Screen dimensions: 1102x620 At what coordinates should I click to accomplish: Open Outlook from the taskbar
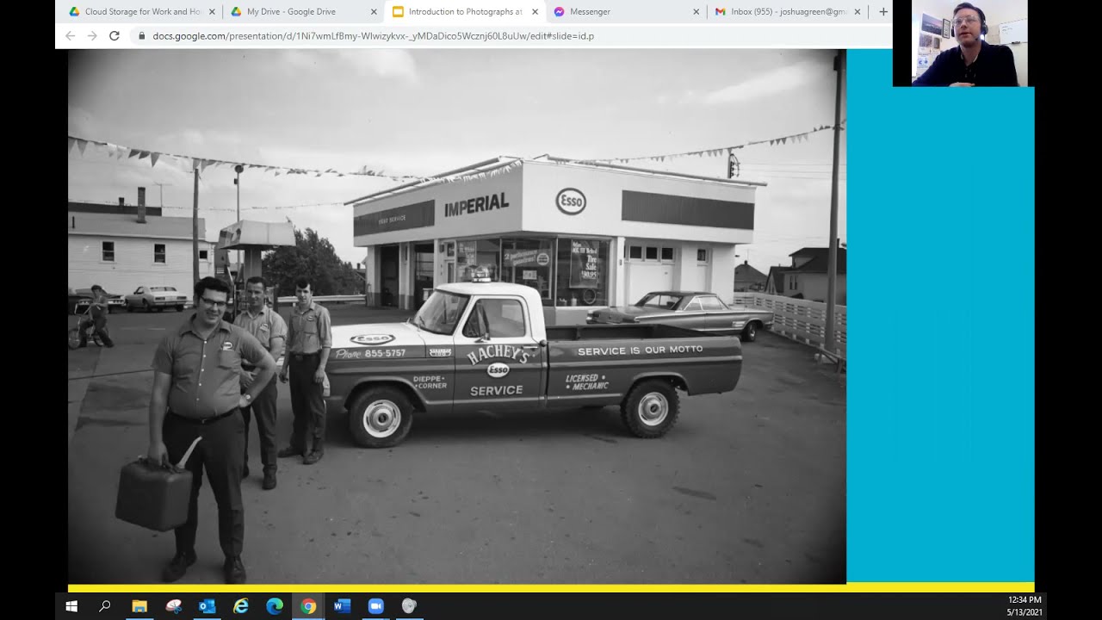[x=207, y=606]
